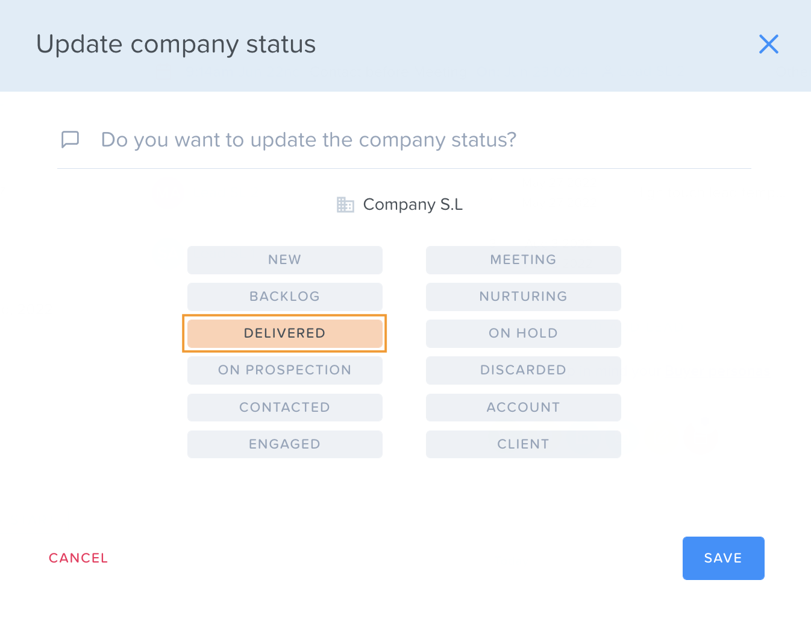The image size is (811, 618).
Task: Pick the ENGAGED status
Action: click(x=284, y=444)
